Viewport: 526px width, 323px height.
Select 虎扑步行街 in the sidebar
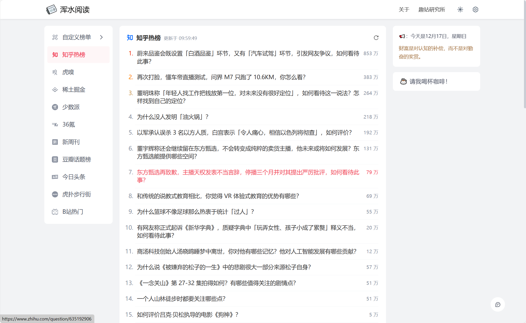[x=76, y=195]
